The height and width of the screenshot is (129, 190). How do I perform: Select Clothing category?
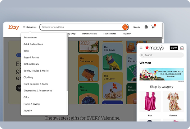[x=28, y=77]
